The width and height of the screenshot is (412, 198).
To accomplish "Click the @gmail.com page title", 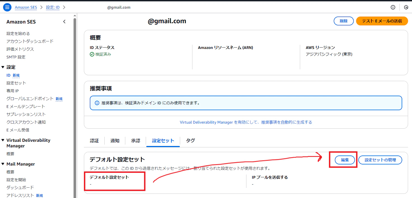I will coord(167,21).
